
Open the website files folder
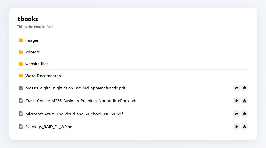point(37,64)
